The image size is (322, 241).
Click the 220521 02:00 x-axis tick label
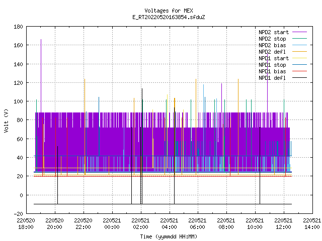140,224
